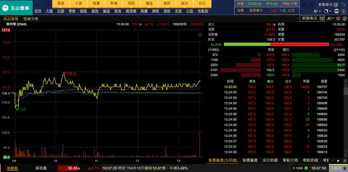Click the 下單列 order bar button
Viewport: 348px width, 172px height.
(338, 168)
